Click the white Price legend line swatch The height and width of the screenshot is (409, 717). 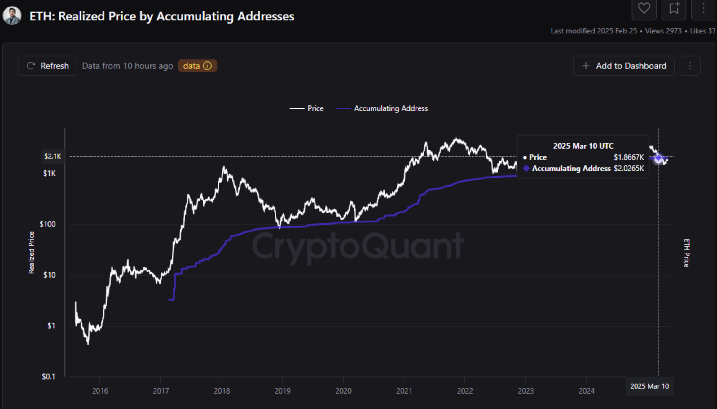297,108
